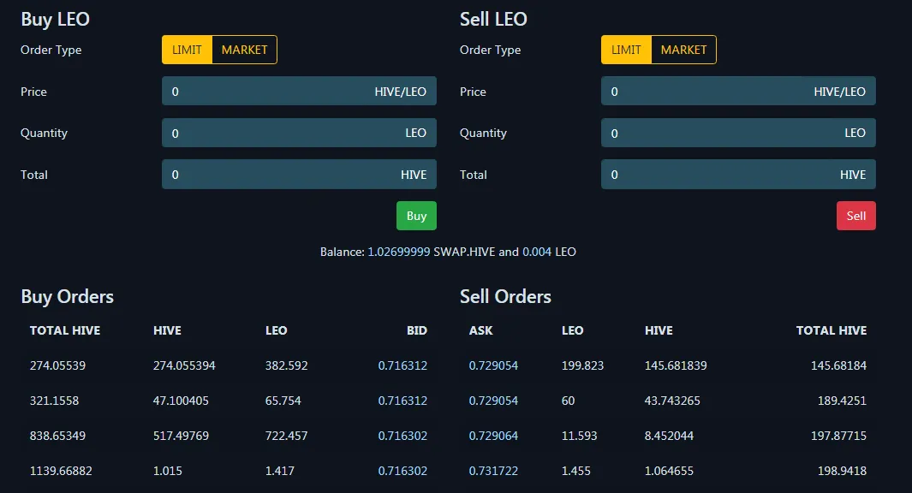Click the 382.592 LEO buy order cell
Image resolution: width=912 pixels, height=493 pixels.
pyautogui.click(x=286, y=365)
